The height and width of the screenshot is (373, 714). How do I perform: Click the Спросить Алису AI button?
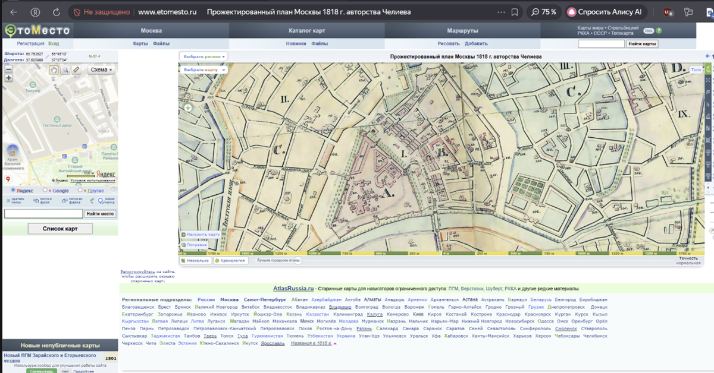tap(607, 12)
